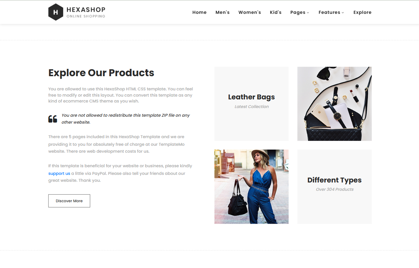Screen dimensions: 419x268
Task: Expand the Features dropdown menu
Action: (331, 12)
